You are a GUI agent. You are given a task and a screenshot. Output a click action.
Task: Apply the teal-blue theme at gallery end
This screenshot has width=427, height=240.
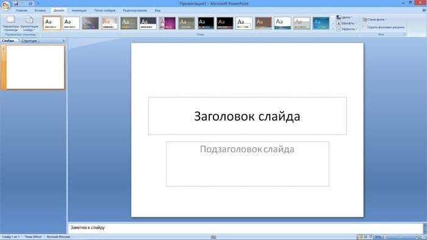tap(321, 23)
